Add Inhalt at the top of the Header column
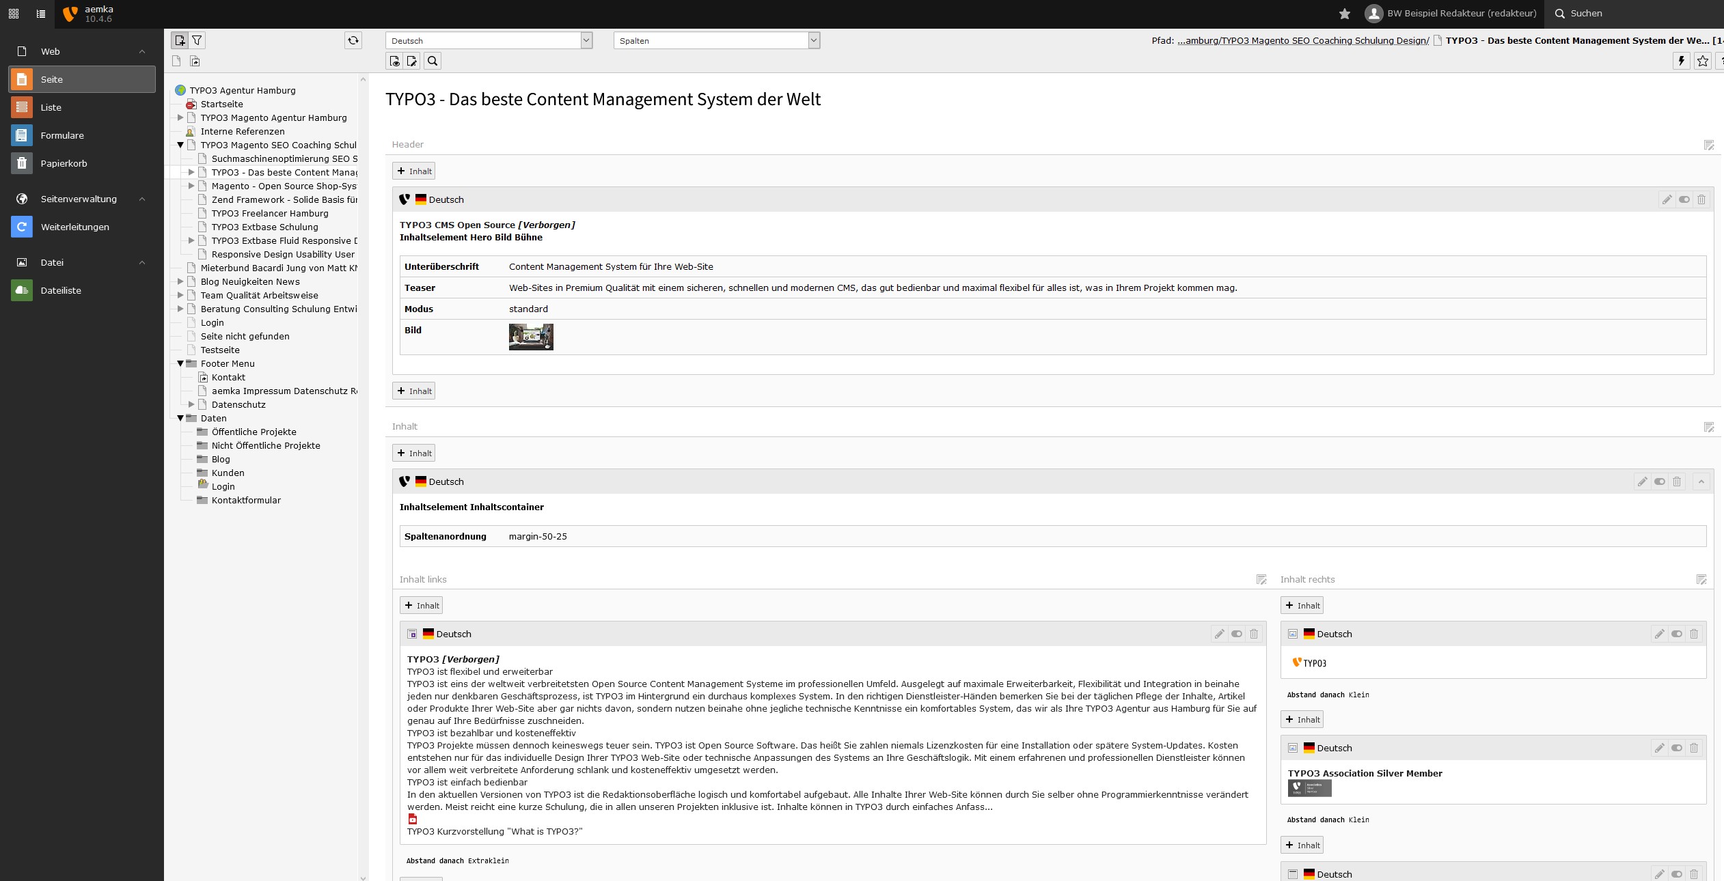 [414, 171]
